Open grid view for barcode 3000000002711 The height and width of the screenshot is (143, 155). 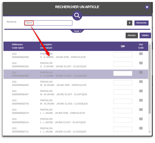[x=141, y=128]
